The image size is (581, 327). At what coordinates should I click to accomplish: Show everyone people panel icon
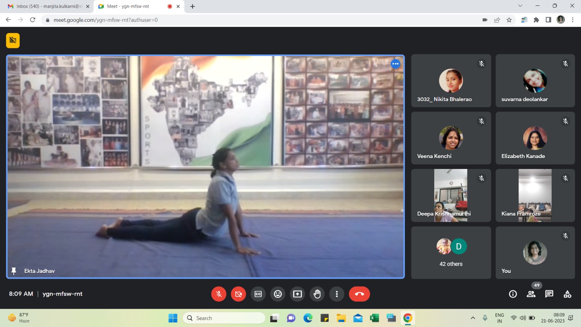point(531,294)
